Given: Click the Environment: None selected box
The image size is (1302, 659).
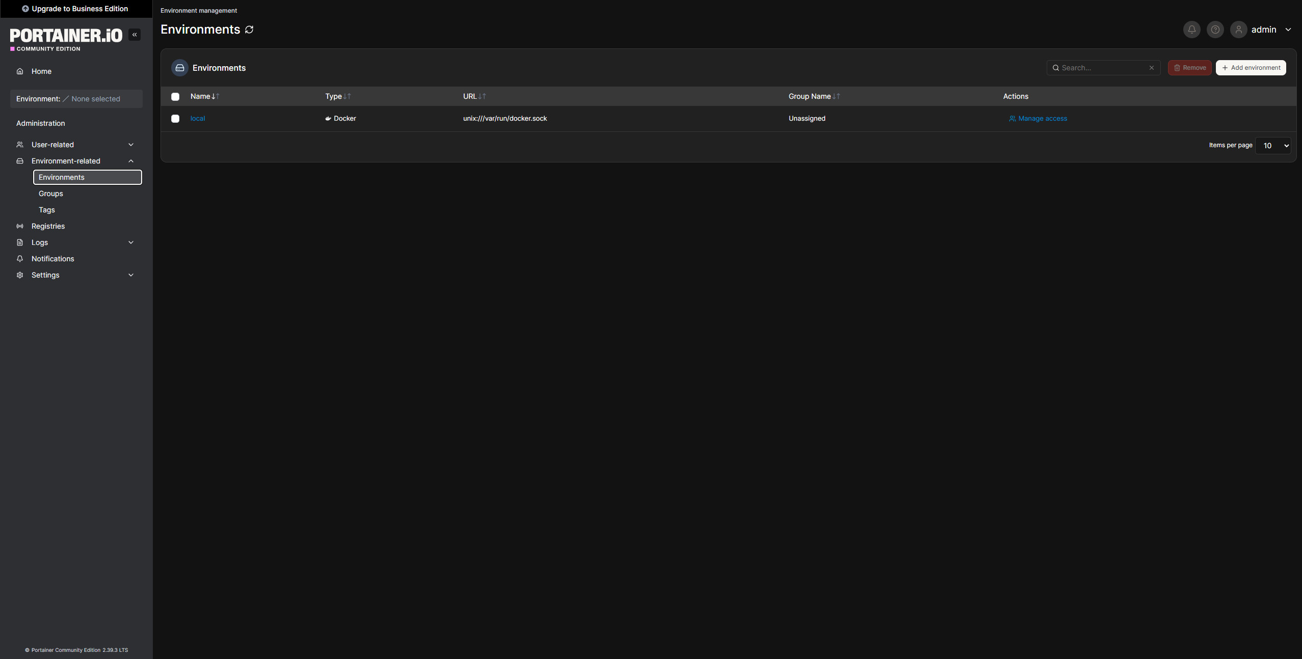Looking at the screenshot, I should pyautogui.click(x=76, y=99).
